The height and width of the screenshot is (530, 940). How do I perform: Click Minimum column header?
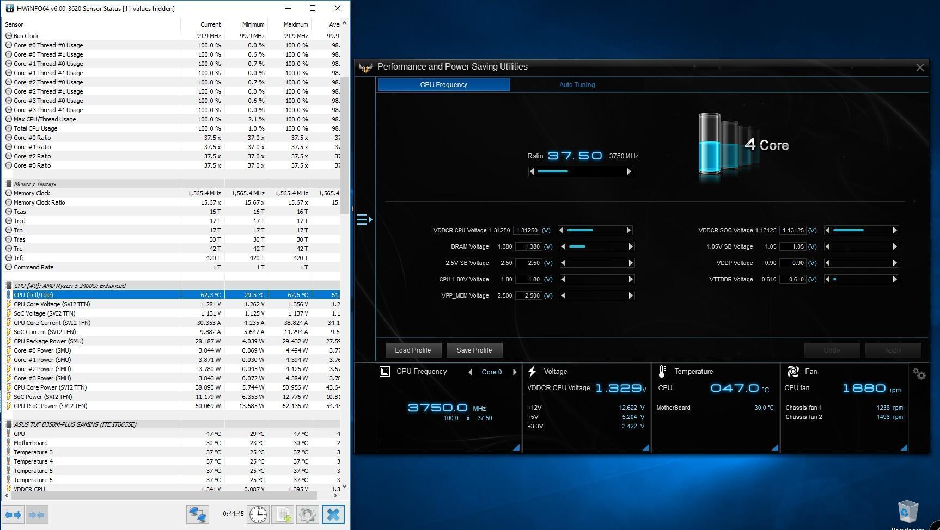246,24
